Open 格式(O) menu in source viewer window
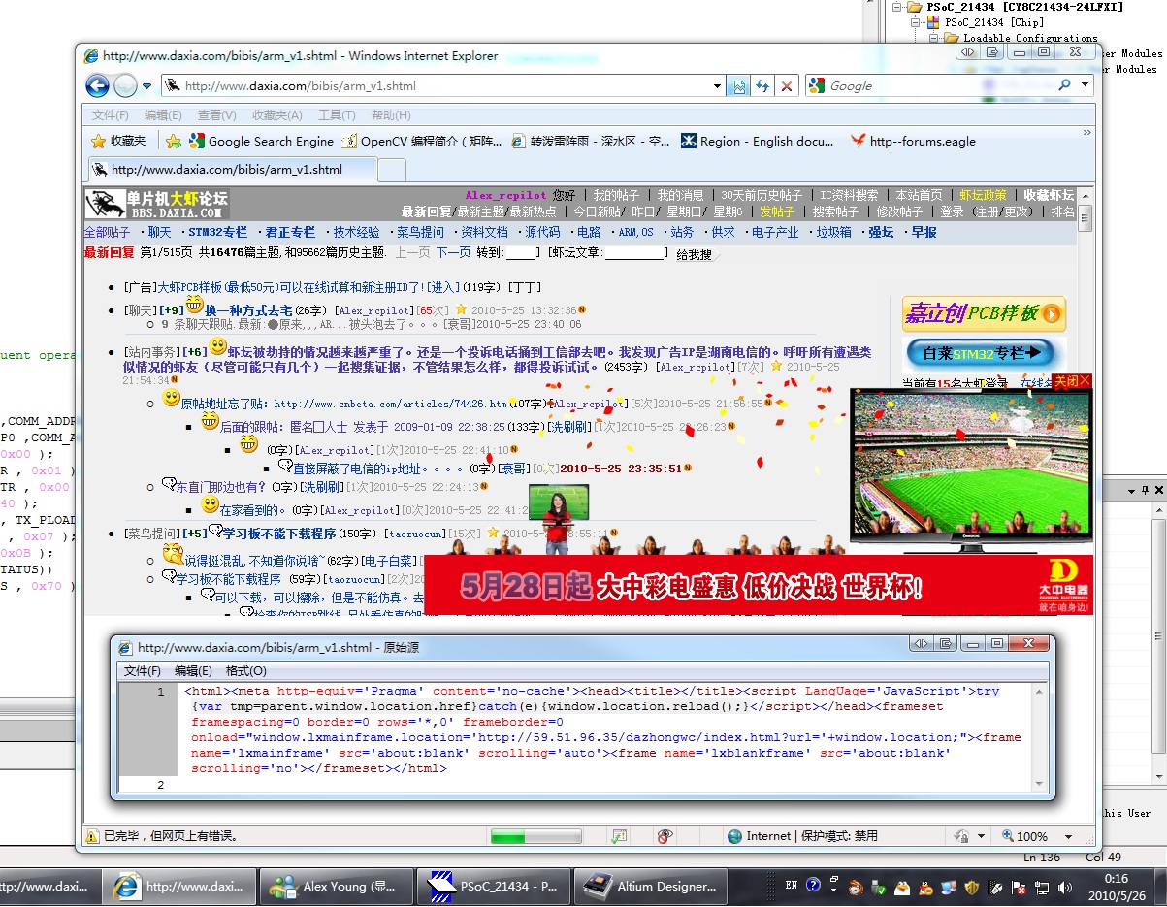 click(245, 671)
